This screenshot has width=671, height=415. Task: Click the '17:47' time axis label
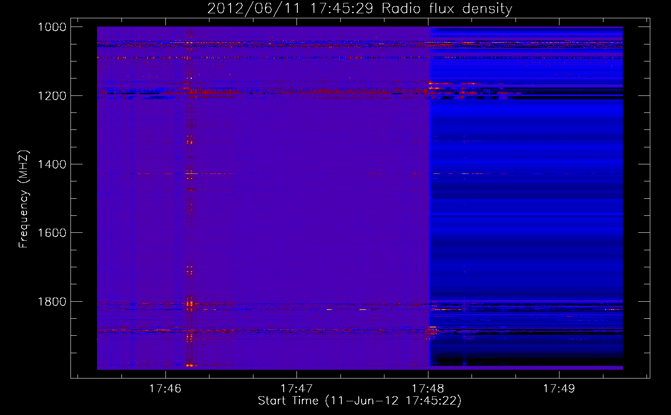tap(297, 389)
